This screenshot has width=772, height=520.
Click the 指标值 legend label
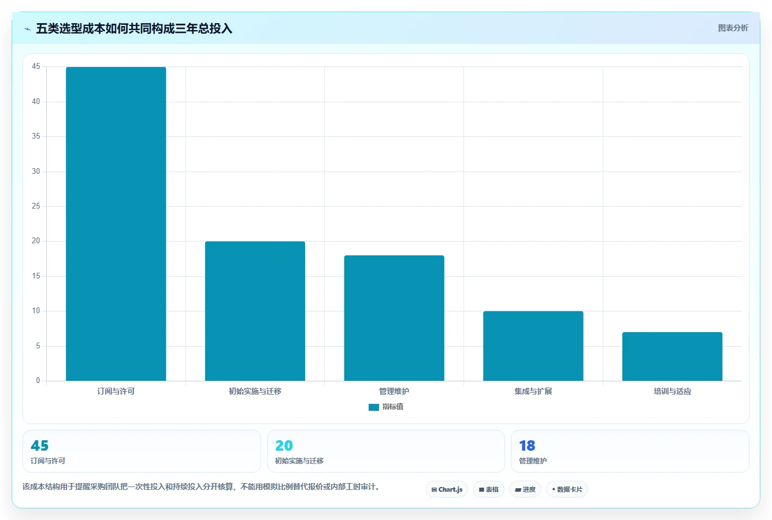[x=393, y=407]
